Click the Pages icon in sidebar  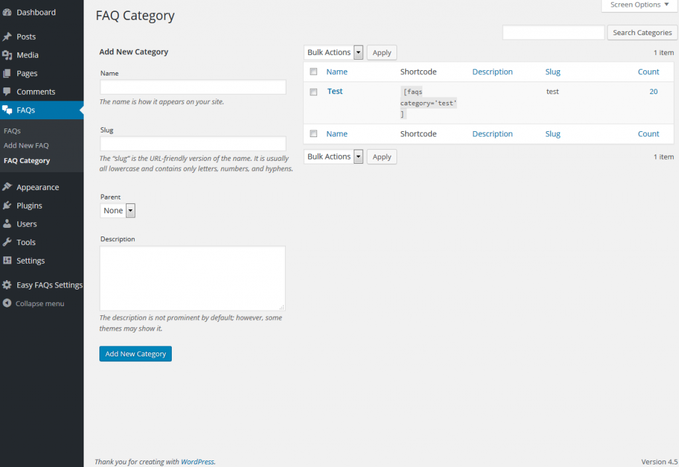pyautogui.click(x=7, y=74)
